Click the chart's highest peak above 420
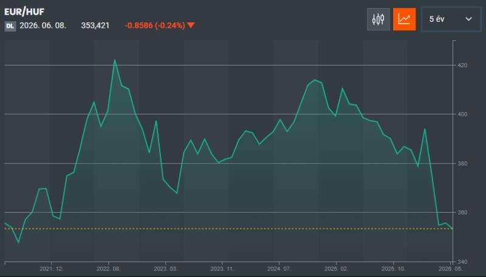The width and height of the screenshot is (486, 277). pos(115,60)
